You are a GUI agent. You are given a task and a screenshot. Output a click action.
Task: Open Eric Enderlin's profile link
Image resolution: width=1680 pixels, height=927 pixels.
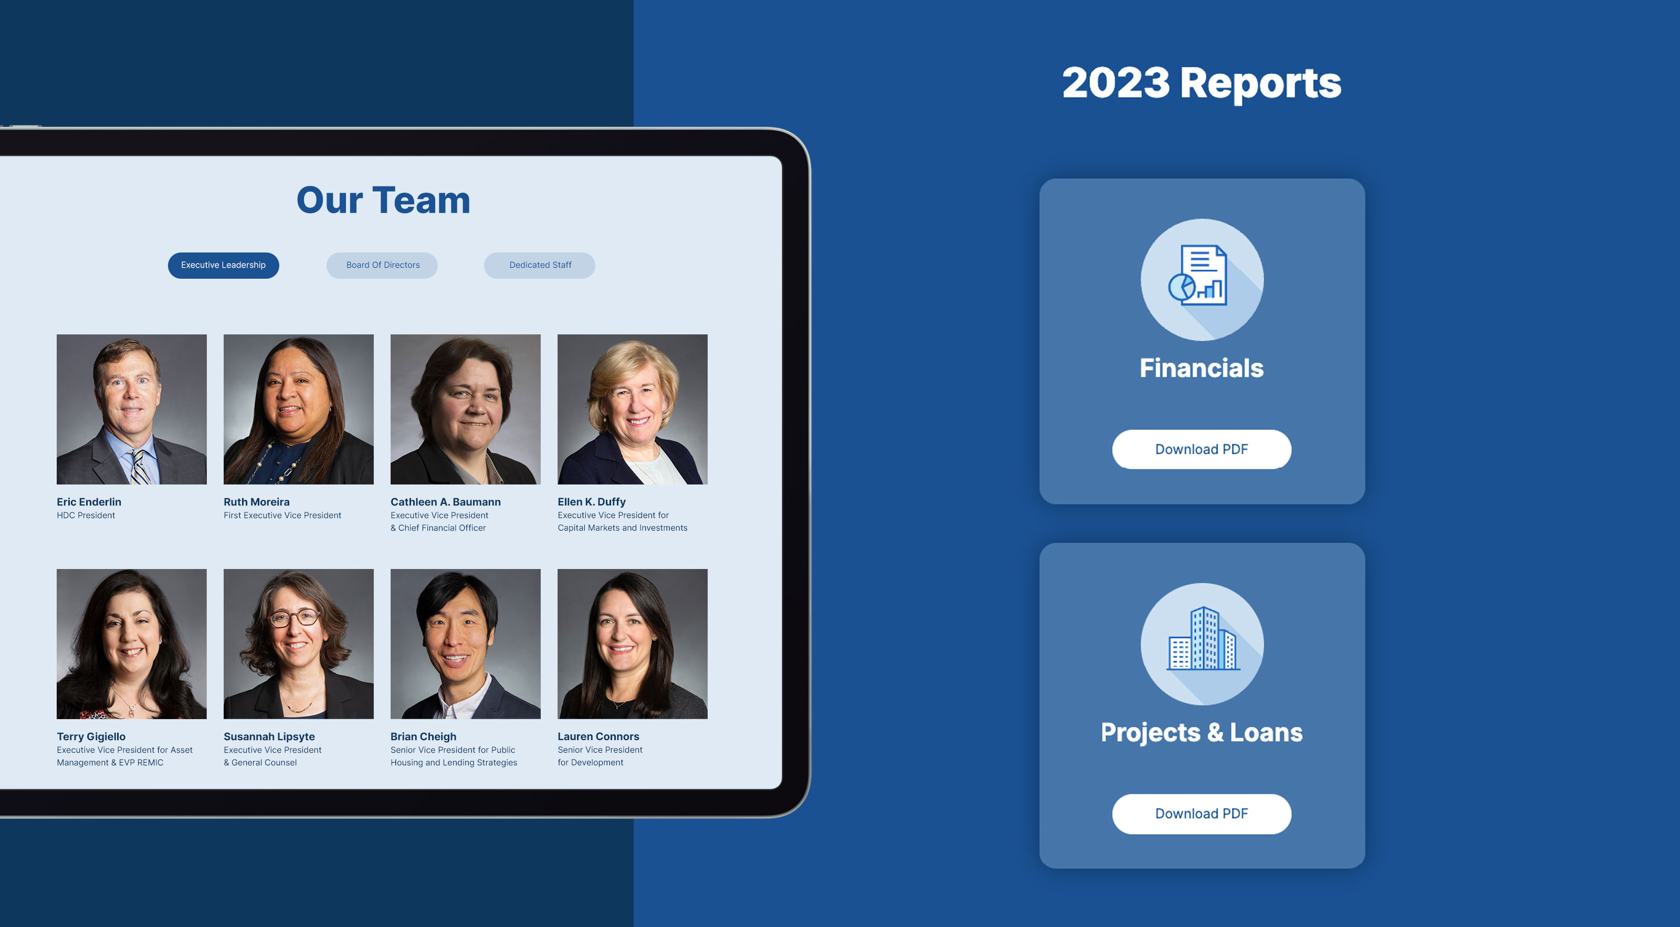(x=88, y=502)
